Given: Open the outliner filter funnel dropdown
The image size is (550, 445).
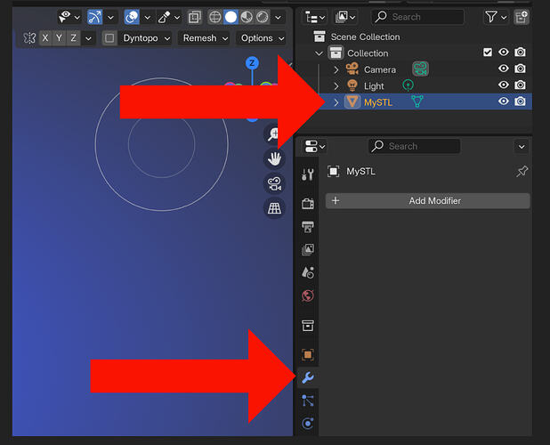Looking at the screenshot, I should click(x=496, y=17).
